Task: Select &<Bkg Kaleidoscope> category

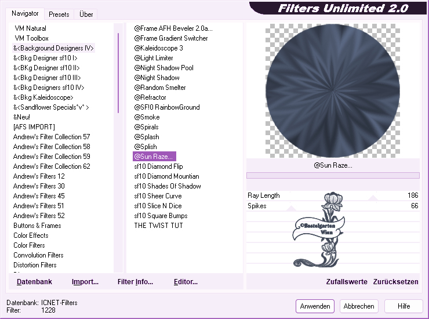Action: coord(43,97)
